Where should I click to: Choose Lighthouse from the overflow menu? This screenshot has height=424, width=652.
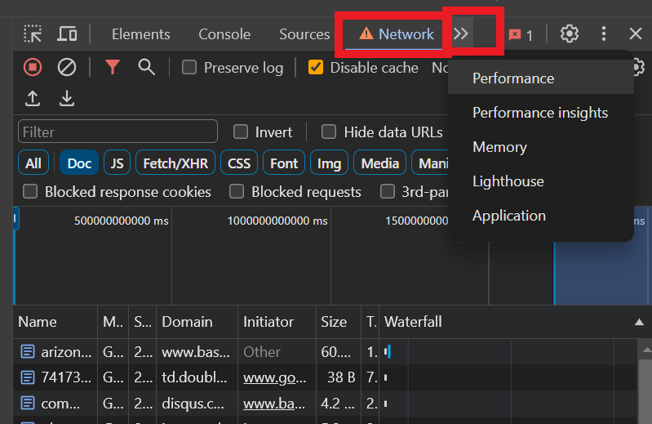pos(508,181)
